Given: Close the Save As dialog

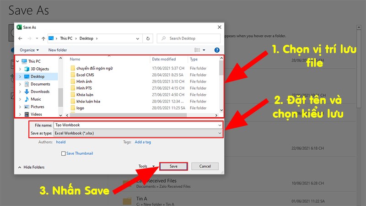Looking at the screenshot, I should [x=220, y=27].
